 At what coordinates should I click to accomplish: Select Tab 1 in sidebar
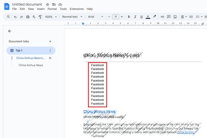(x=31, y=51)
